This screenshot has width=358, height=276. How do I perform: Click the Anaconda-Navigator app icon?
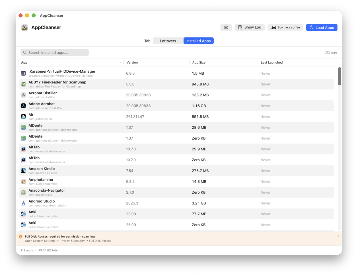[x=23, y=192]
